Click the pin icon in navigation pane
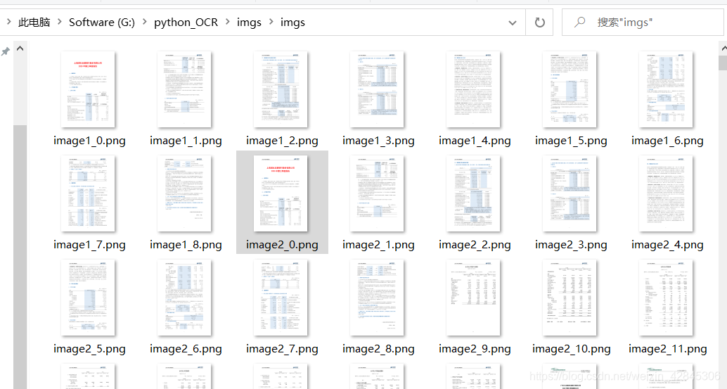Image resolution: width=727 pixels, height=389 pixels. point(6,51)
